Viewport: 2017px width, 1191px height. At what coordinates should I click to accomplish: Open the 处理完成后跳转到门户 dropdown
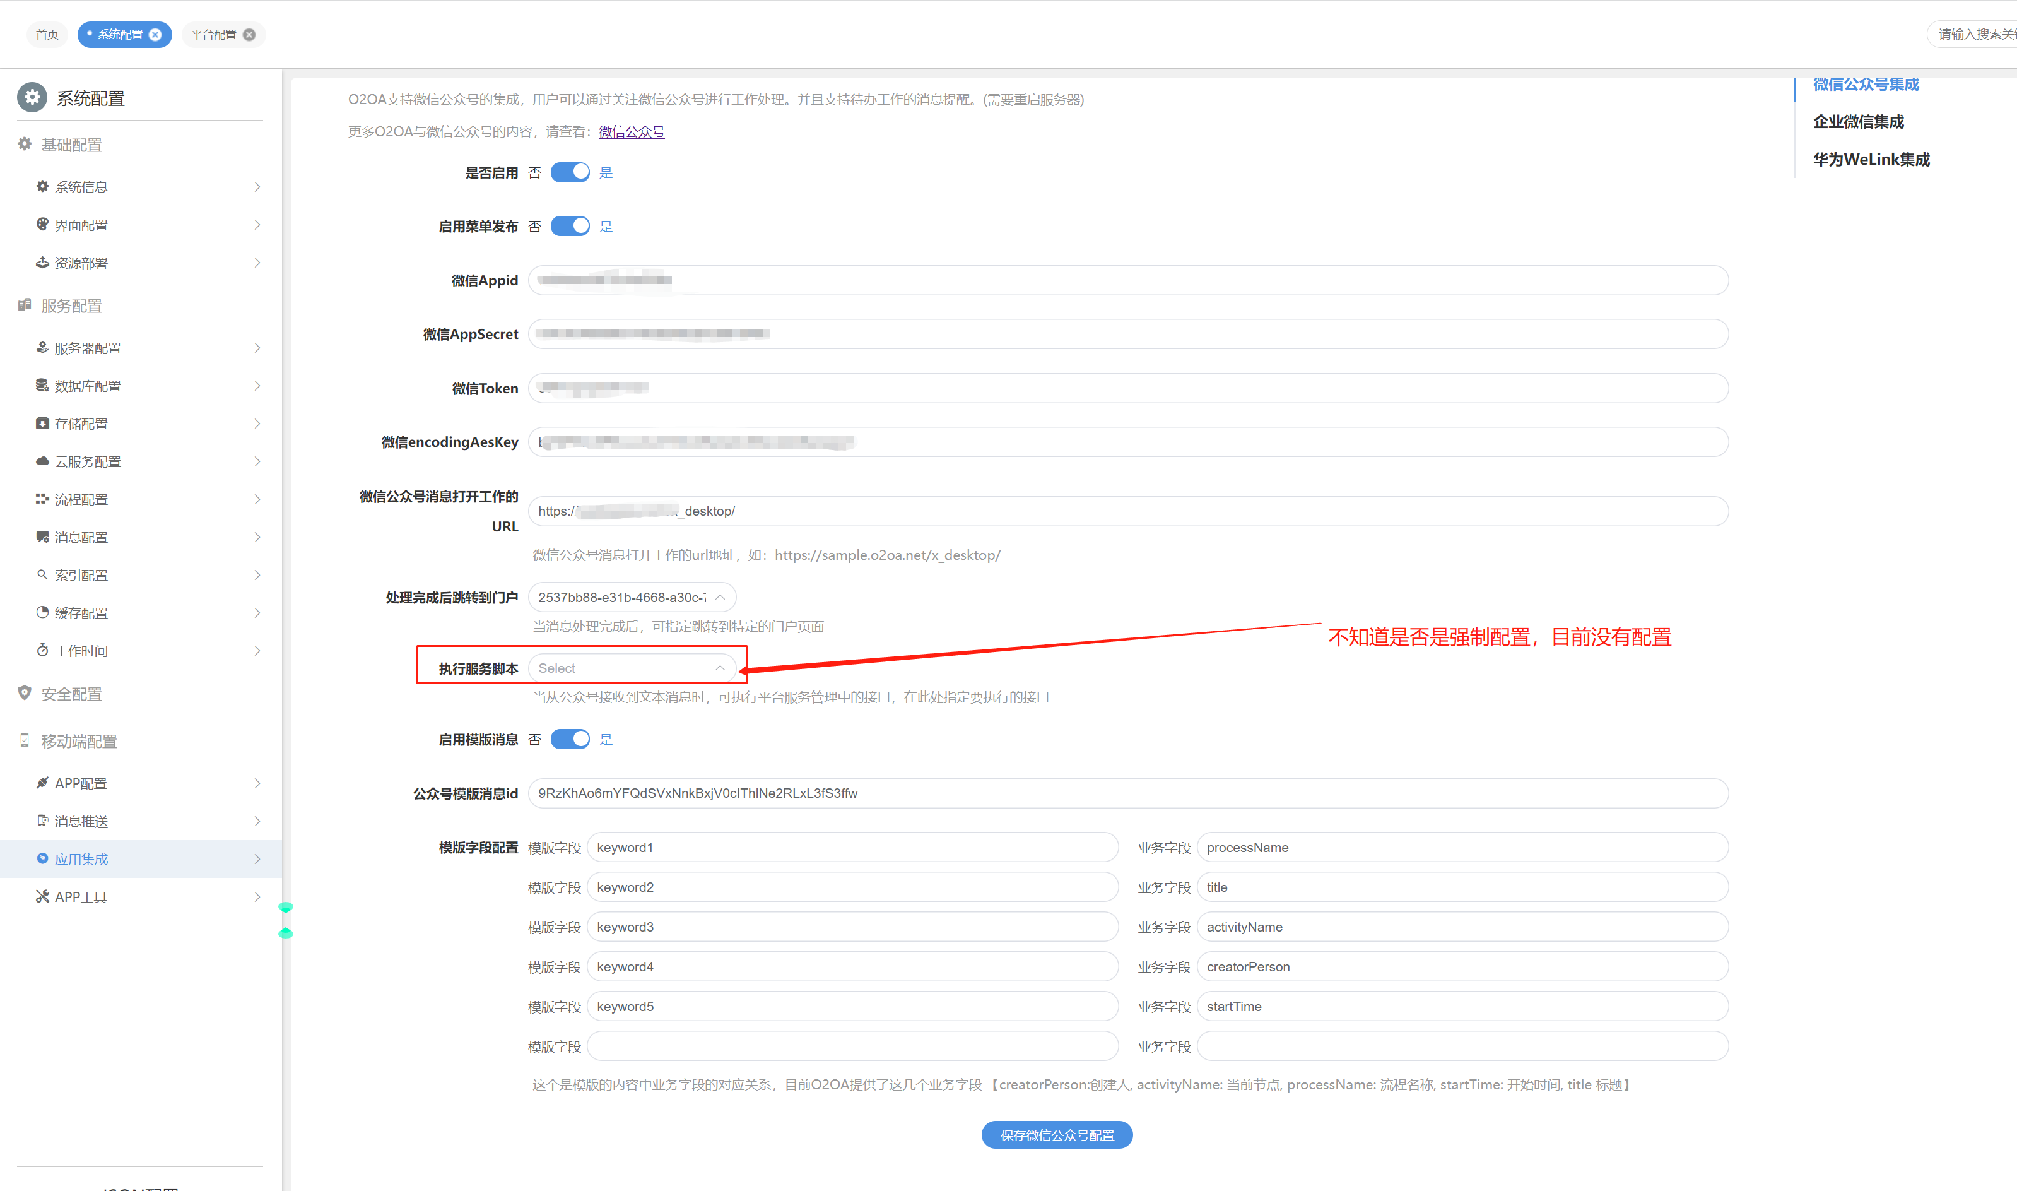point(631,597)
